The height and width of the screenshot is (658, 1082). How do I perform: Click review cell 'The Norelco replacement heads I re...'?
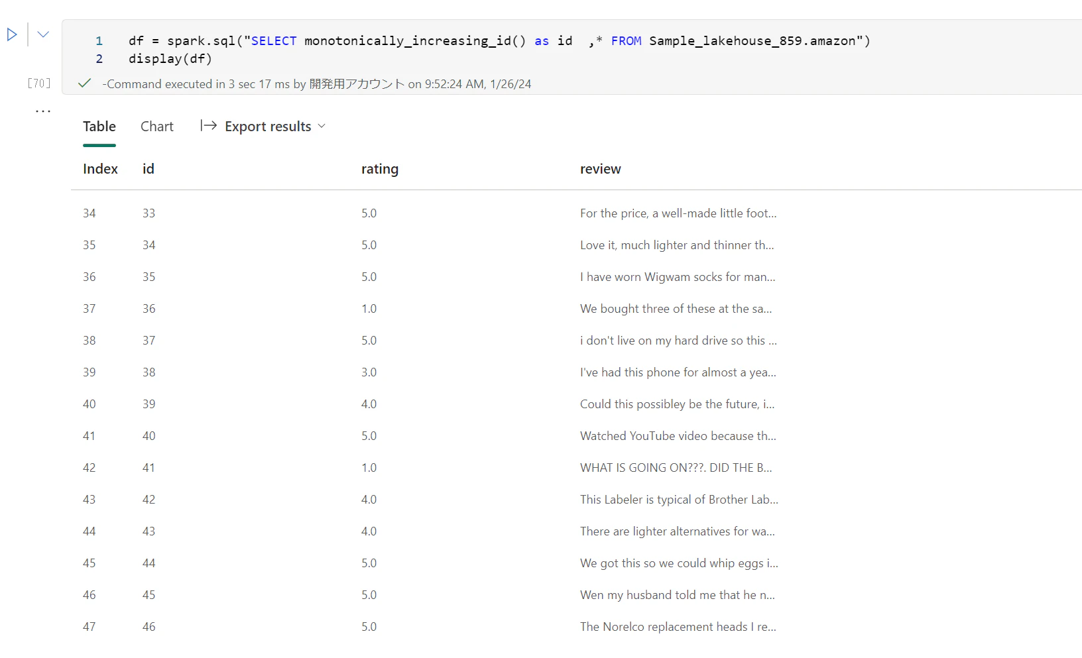[678, 627]
